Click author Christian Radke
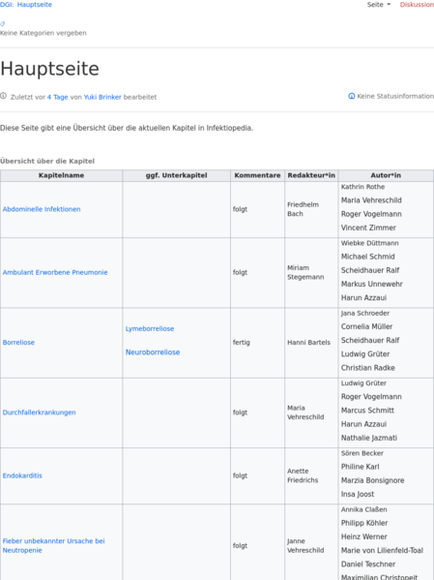 click(x=368, y=368)
